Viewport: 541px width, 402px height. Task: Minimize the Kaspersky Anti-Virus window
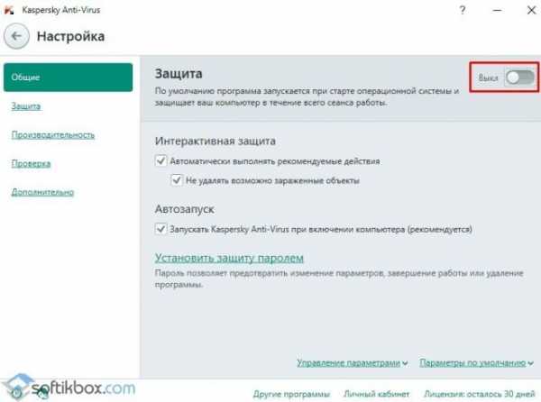click(497, 10)
